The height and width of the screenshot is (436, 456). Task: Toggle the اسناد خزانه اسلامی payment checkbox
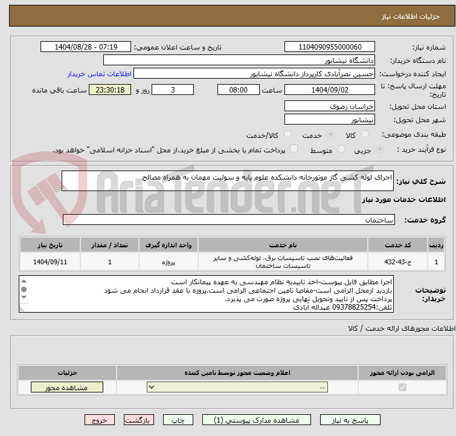point(294,149)
